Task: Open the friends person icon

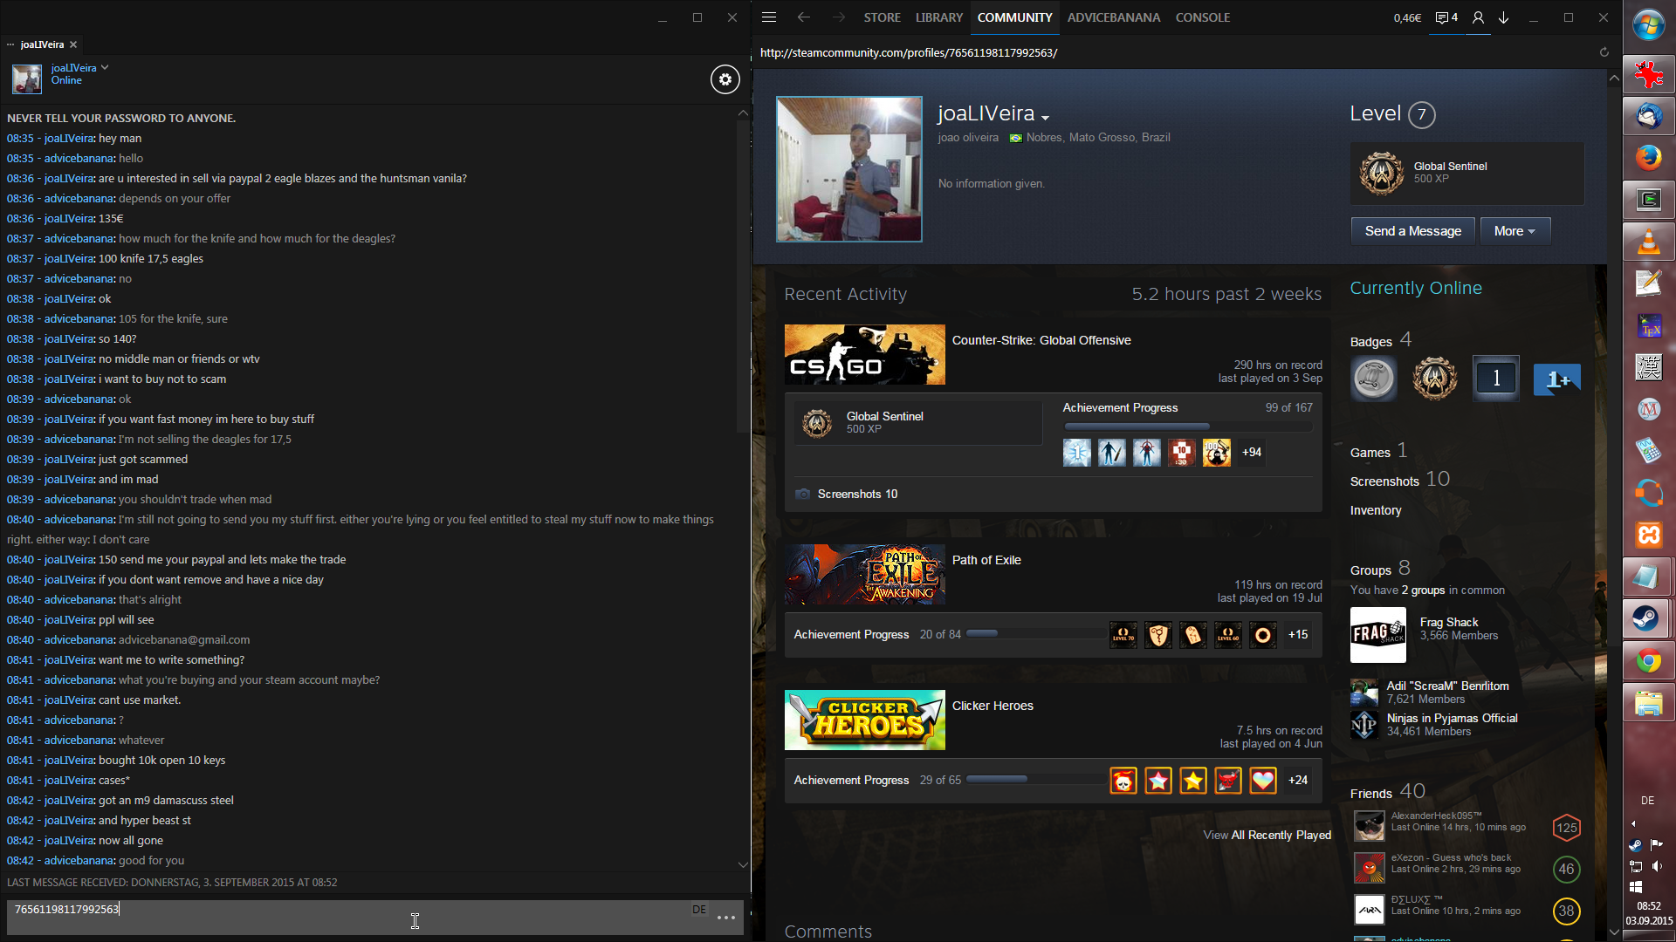Action: coord(1478,17)
